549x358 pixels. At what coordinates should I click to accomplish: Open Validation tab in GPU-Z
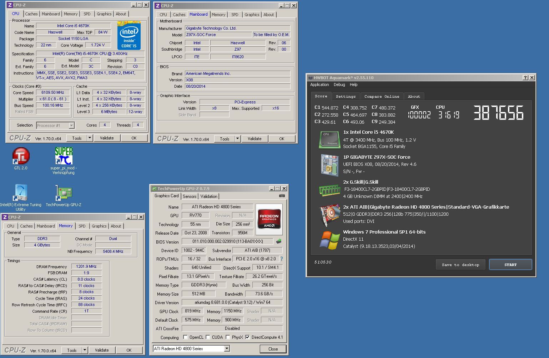(209, 196)
